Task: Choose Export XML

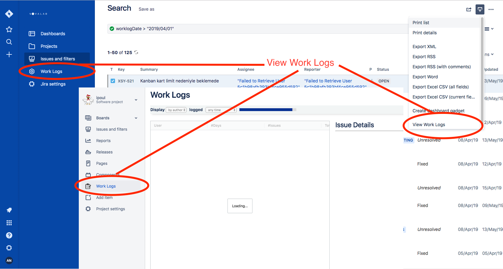Action: pyautogui.click(x=444, y=47)
